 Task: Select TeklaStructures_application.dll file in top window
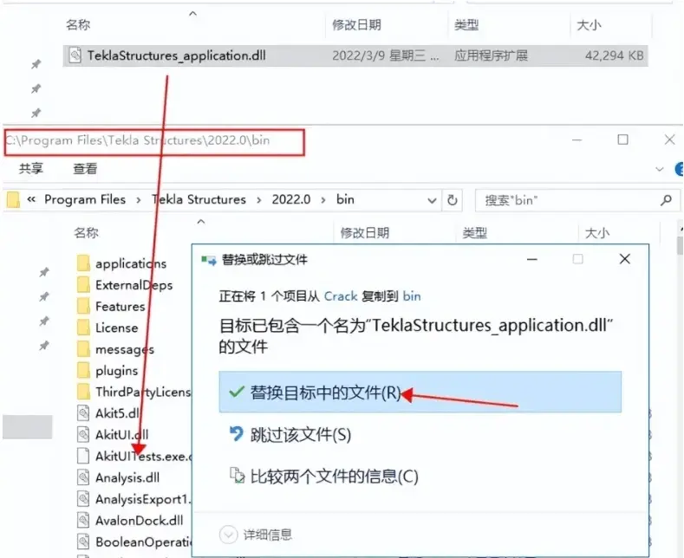point(355,55)
